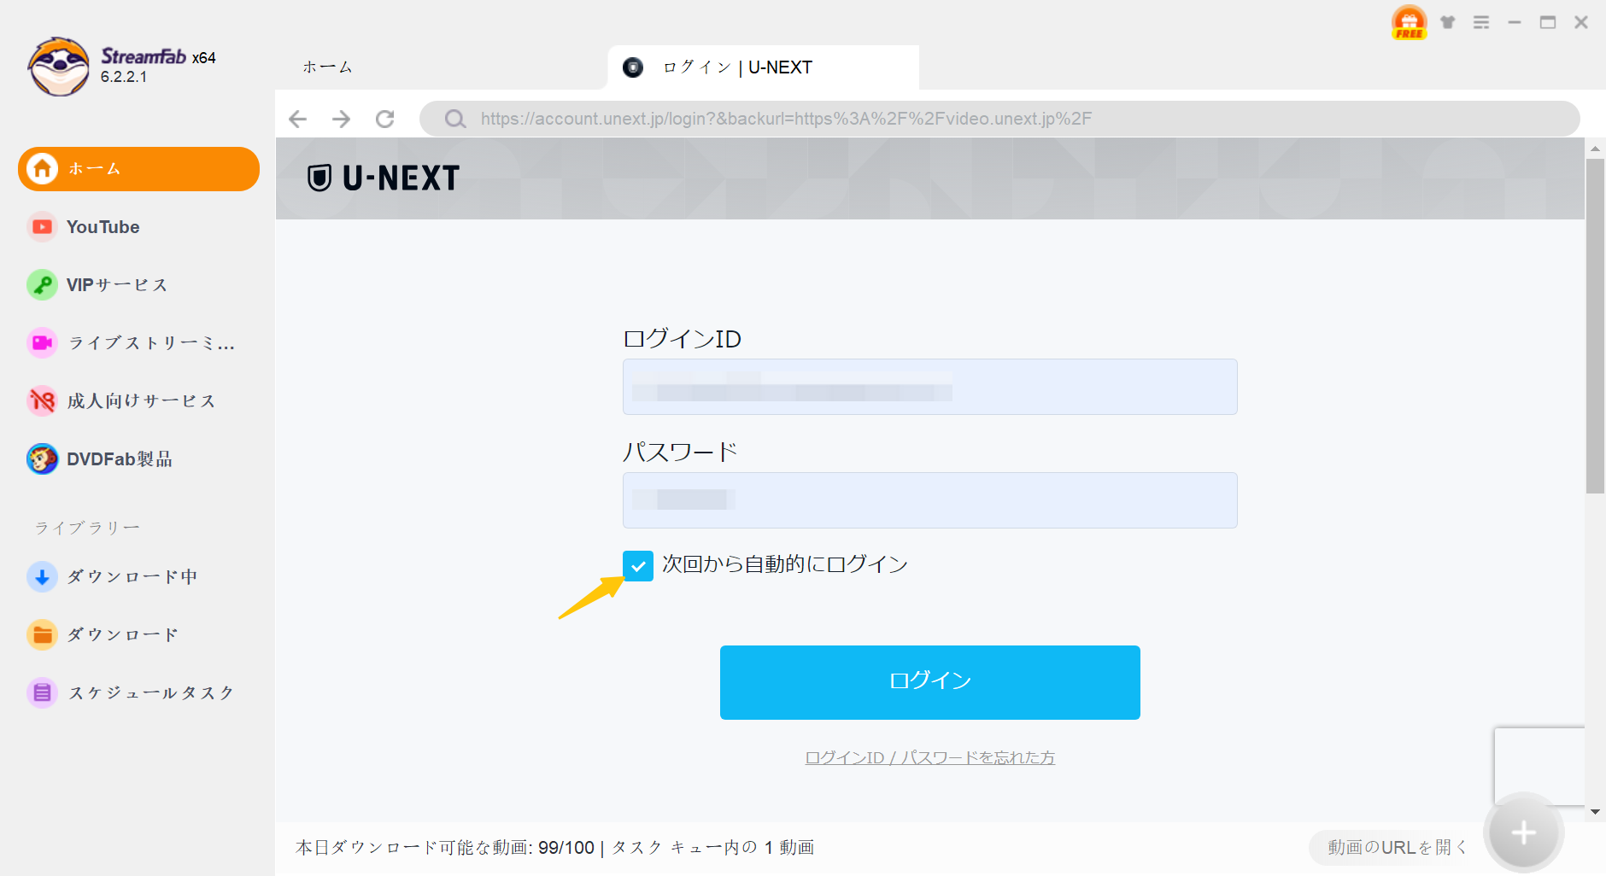The height and width of the screenshot is (876, 1606).
Task: Click the ライブラリー section label
Action: pyautogui.click(x=87, y=528)
